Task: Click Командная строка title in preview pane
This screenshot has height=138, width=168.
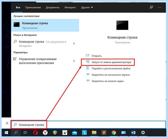Action: coord(122,38)
